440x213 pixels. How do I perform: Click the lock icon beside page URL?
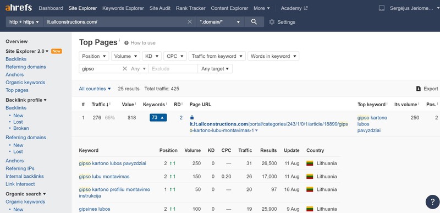click(192, 118)
